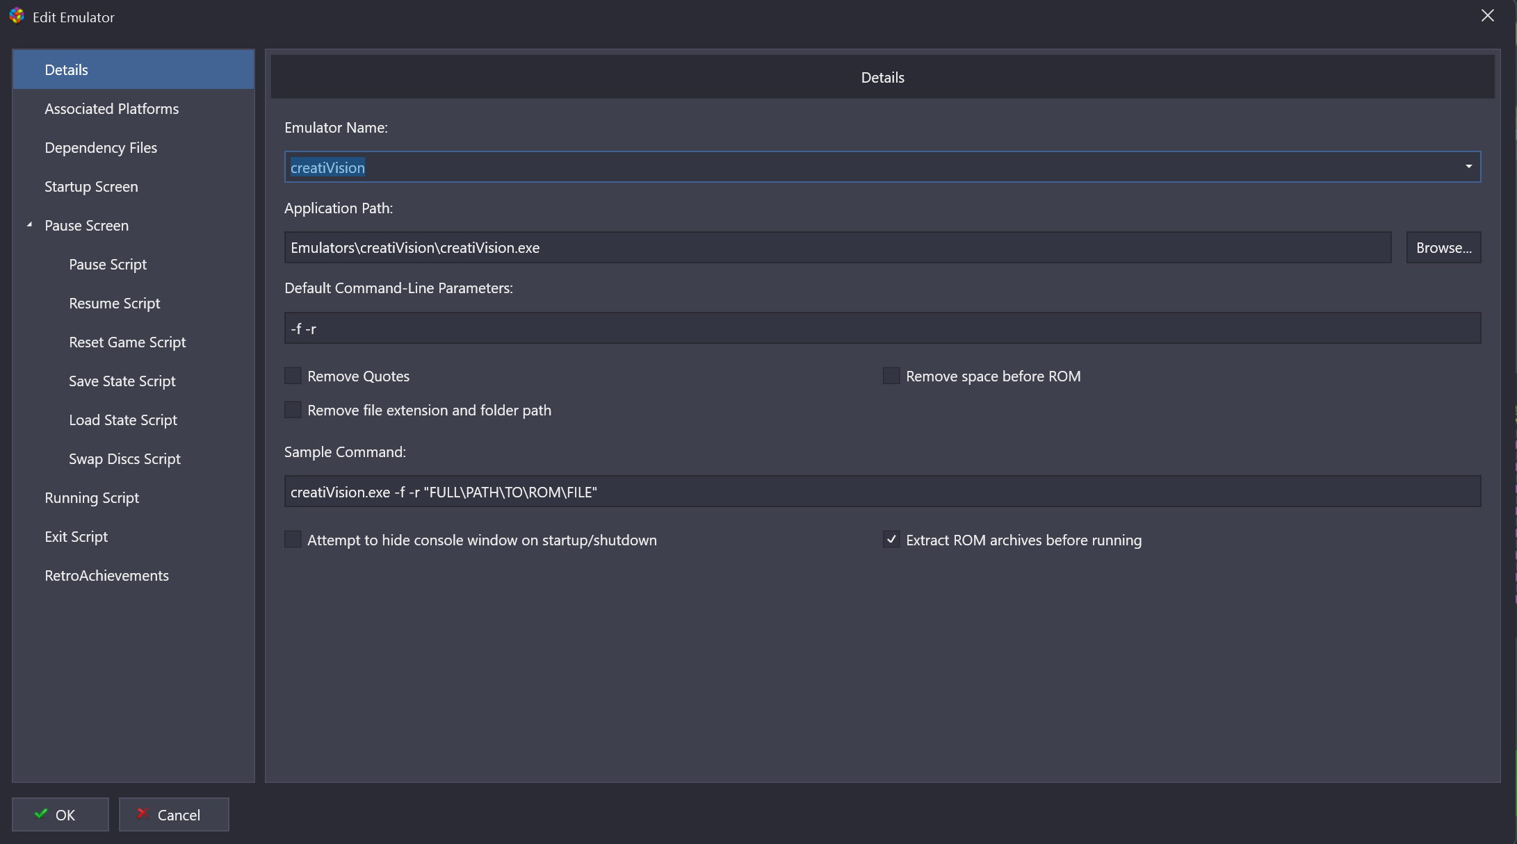
Task: Open the Save State Script item
Action: click(122, 381)
